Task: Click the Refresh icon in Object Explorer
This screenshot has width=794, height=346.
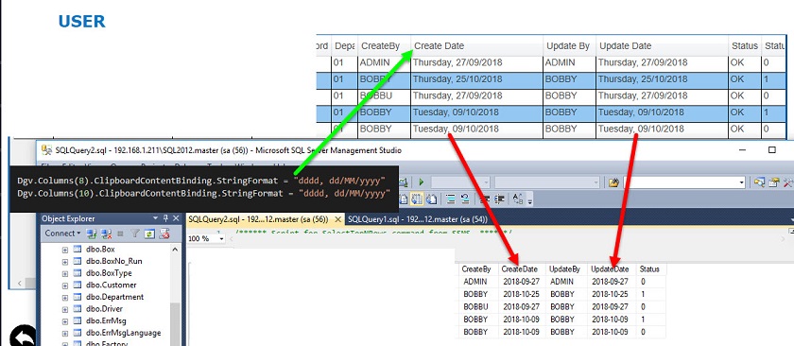Action: [149, 234]
